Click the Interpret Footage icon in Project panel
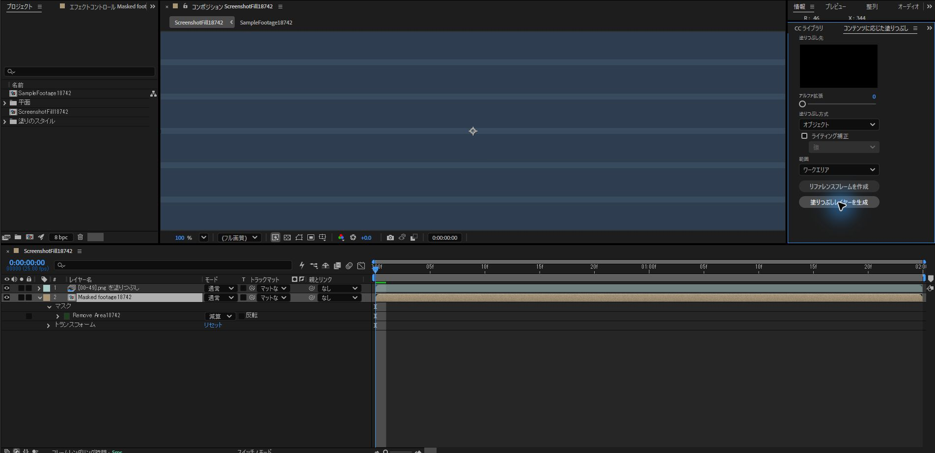The width and height of the screenshot is (935, 453). (x=6, y=237)
